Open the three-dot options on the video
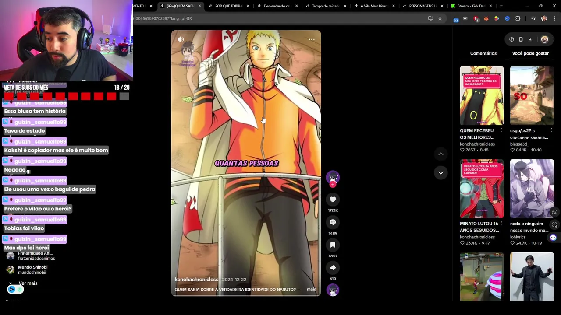The height and width of the screenshot is (315, 561). pyautogui.click(x=312, y=39)
